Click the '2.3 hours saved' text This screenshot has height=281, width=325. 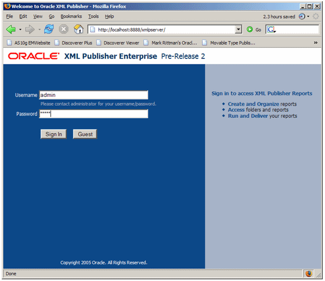coord(279,17)
